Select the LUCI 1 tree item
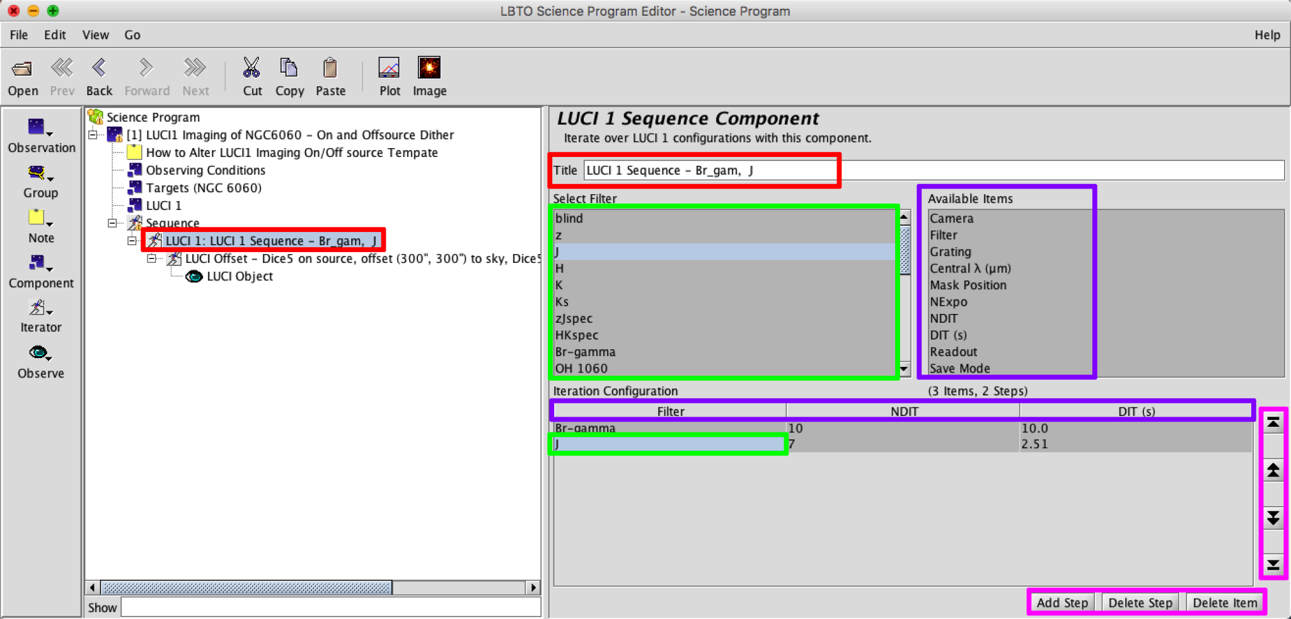Viewport: 1291px width, 619px height. click(163, 205)
